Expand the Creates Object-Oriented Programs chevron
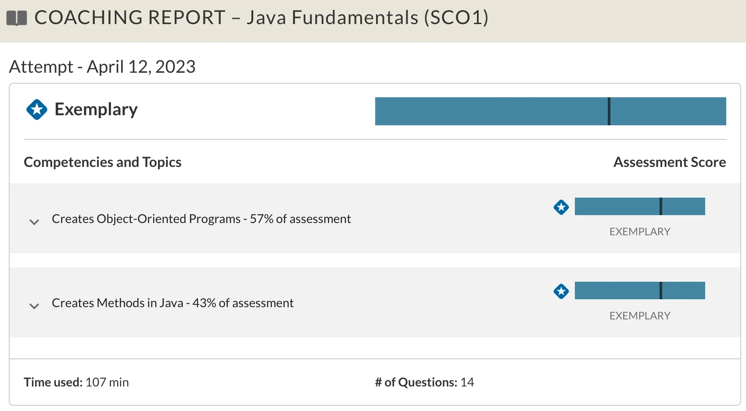Viewport: 746px width, 411px height. pos(34,222)
